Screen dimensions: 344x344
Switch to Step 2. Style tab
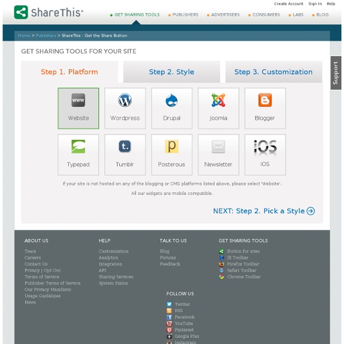[171, 72]
